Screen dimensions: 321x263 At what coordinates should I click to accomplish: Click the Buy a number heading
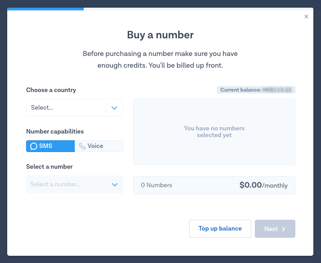point(160,35)
